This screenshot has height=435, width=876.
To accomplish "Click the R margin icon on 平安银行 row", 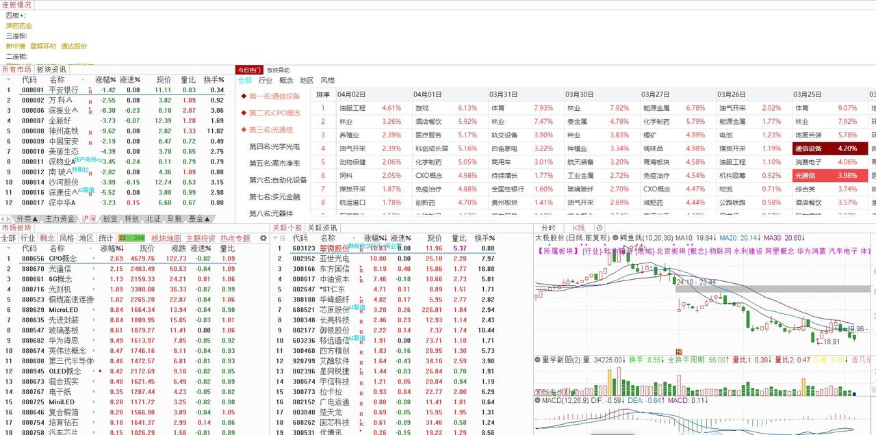I will click(90, 90).
